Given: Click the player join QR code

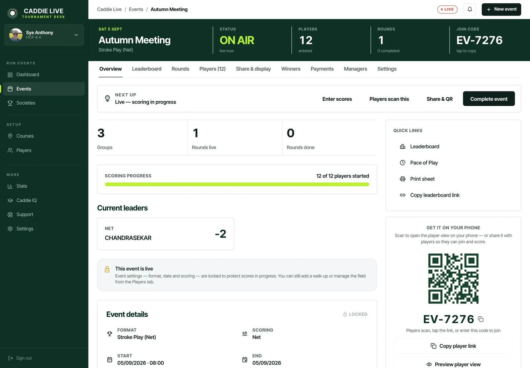Looking at the screenshot, I should (453, 279).
